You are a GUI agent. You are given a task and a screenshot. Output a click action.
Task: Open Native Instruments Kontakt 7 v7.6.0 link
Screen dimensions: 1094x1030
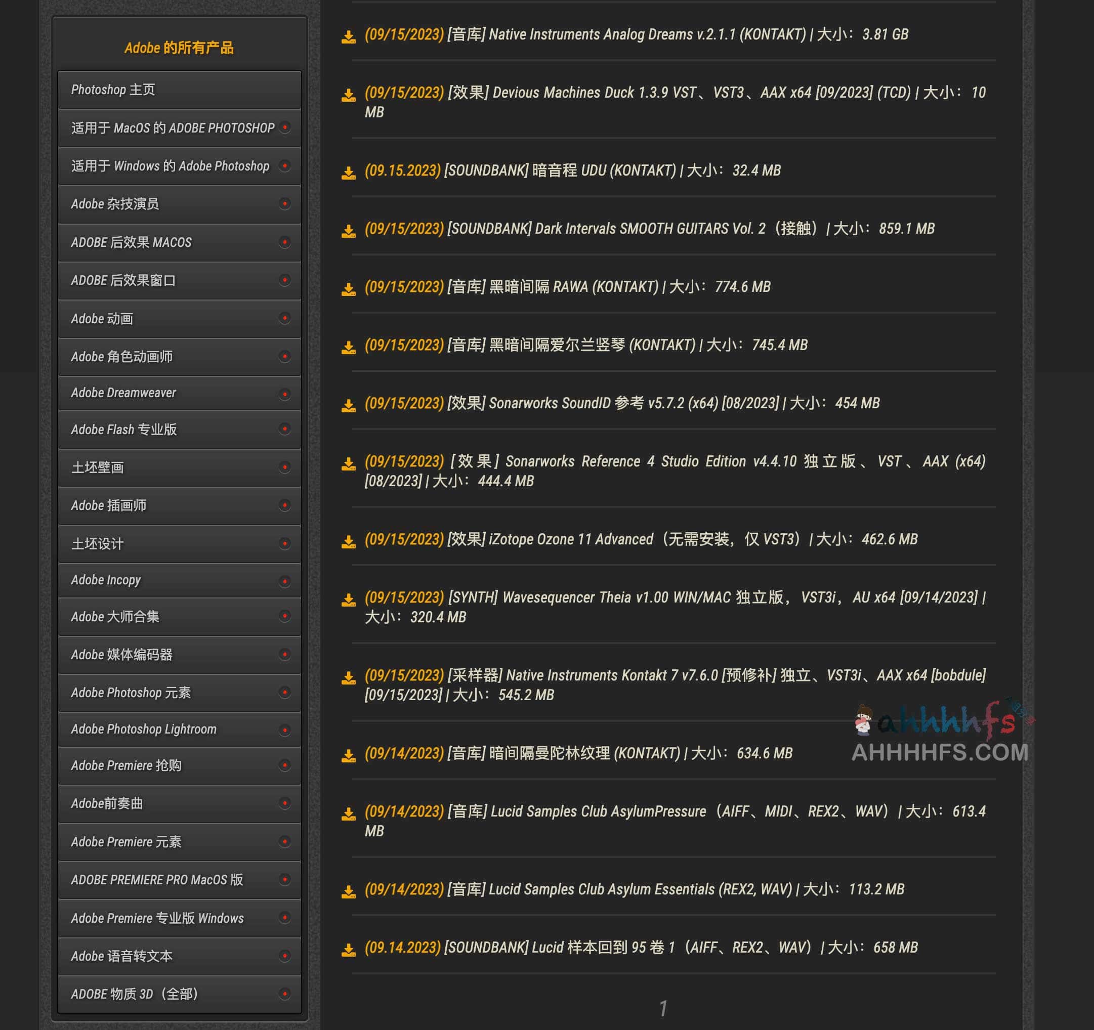click(675, 684)
